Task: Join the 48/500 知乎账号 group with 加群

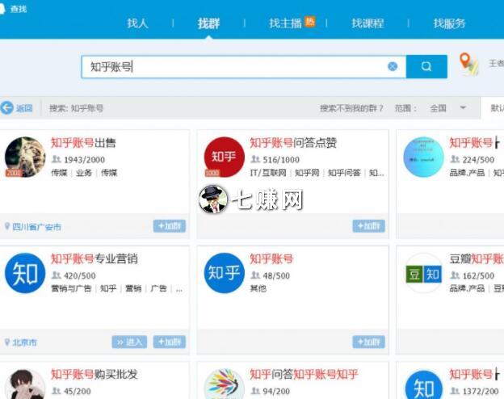Action: [368, 342]
